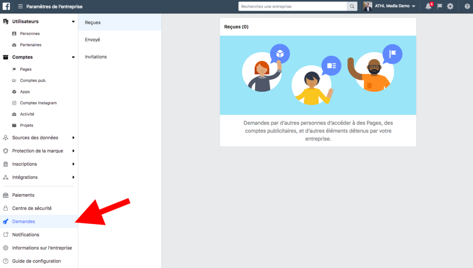Open Paiements in the sidebar
473x268 pixels.
[x=23, y=195]
